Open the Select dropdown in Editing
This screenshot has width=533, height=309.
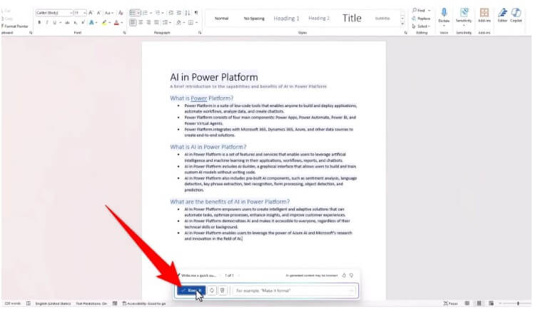(x=421, y=26)
